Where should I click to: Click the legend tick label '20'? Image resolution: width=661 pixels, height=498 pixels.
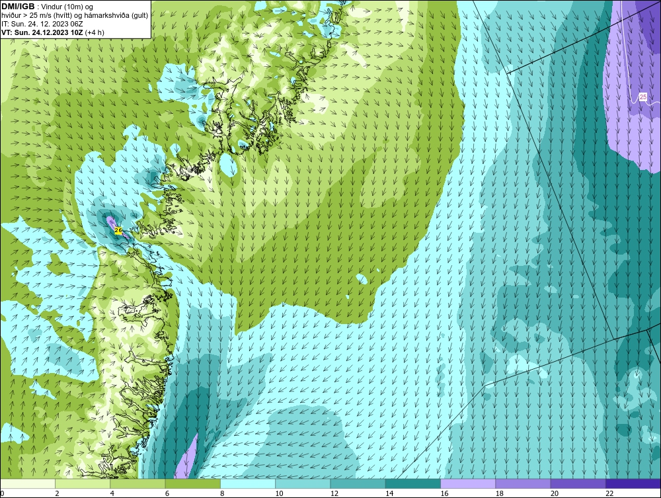click(555, 494)
